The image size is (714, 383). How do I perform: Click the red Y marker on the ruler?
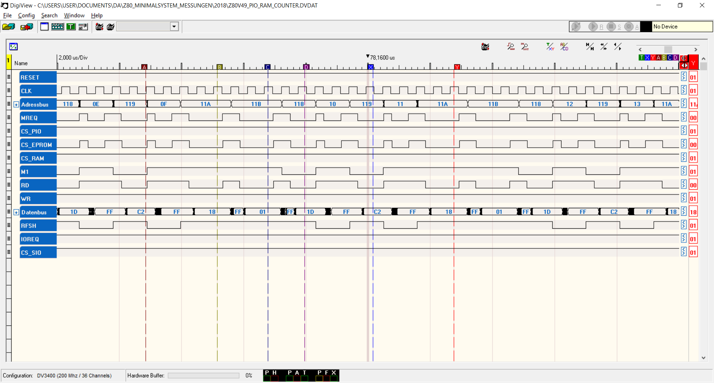pos(457,67)
